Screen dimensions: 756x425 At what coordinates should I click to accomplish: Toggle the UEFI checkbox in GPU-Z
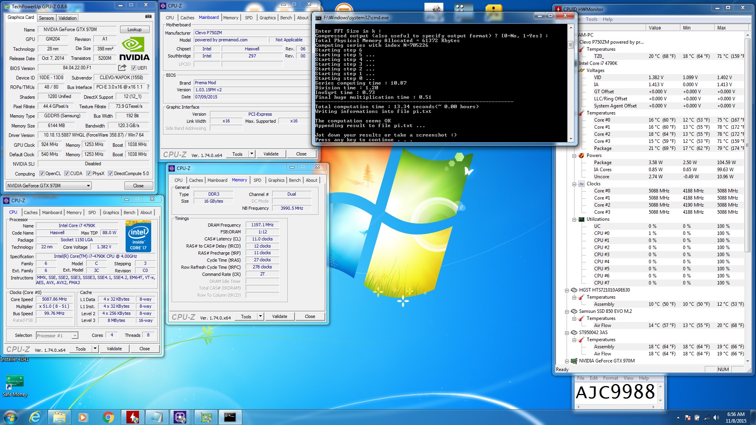[133, 68]
